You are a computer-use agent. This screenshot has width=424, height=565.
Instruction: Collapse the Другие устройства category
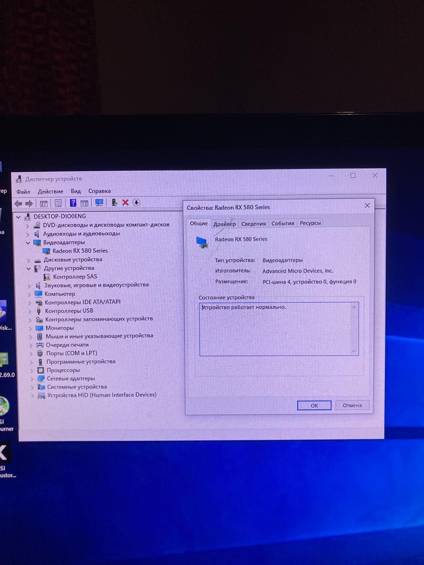click(x=29, y=269)
